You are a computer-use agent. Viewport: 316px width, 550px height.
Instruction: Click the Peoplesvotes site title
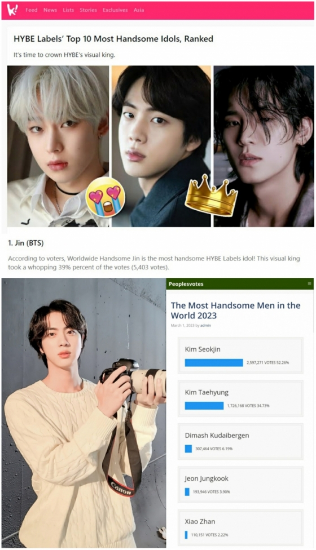(x=186, y=284)
